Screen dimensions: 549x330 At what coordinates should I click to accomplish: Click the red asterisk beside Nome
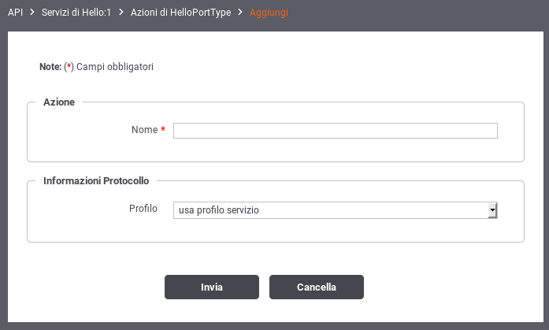click(163, 129)
